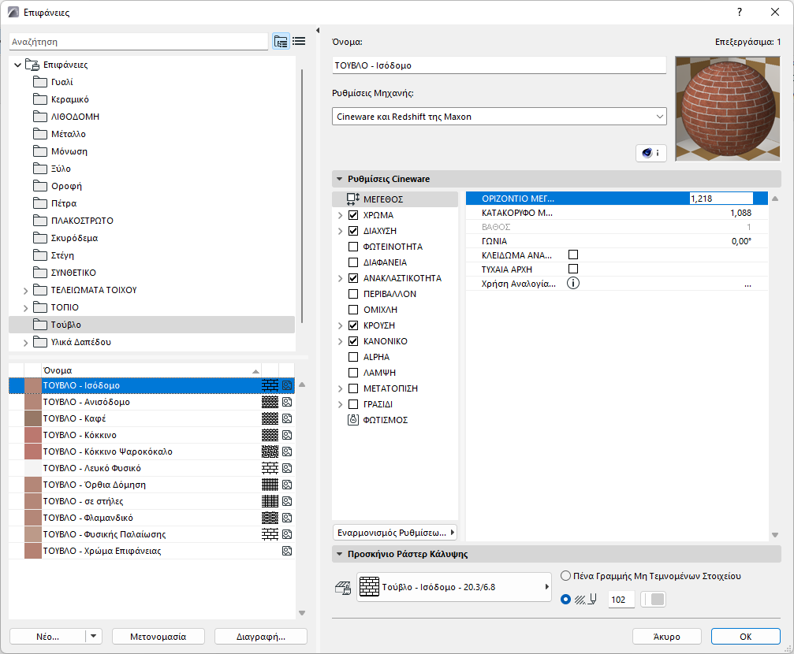Click the brick sphere preview thumbnail
Viewport: 794px width, 654px height.
pyautogui.click(x=728, y=109)
